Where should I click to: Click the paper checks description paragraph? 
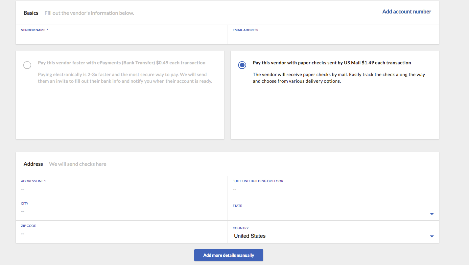pos(339,78)
